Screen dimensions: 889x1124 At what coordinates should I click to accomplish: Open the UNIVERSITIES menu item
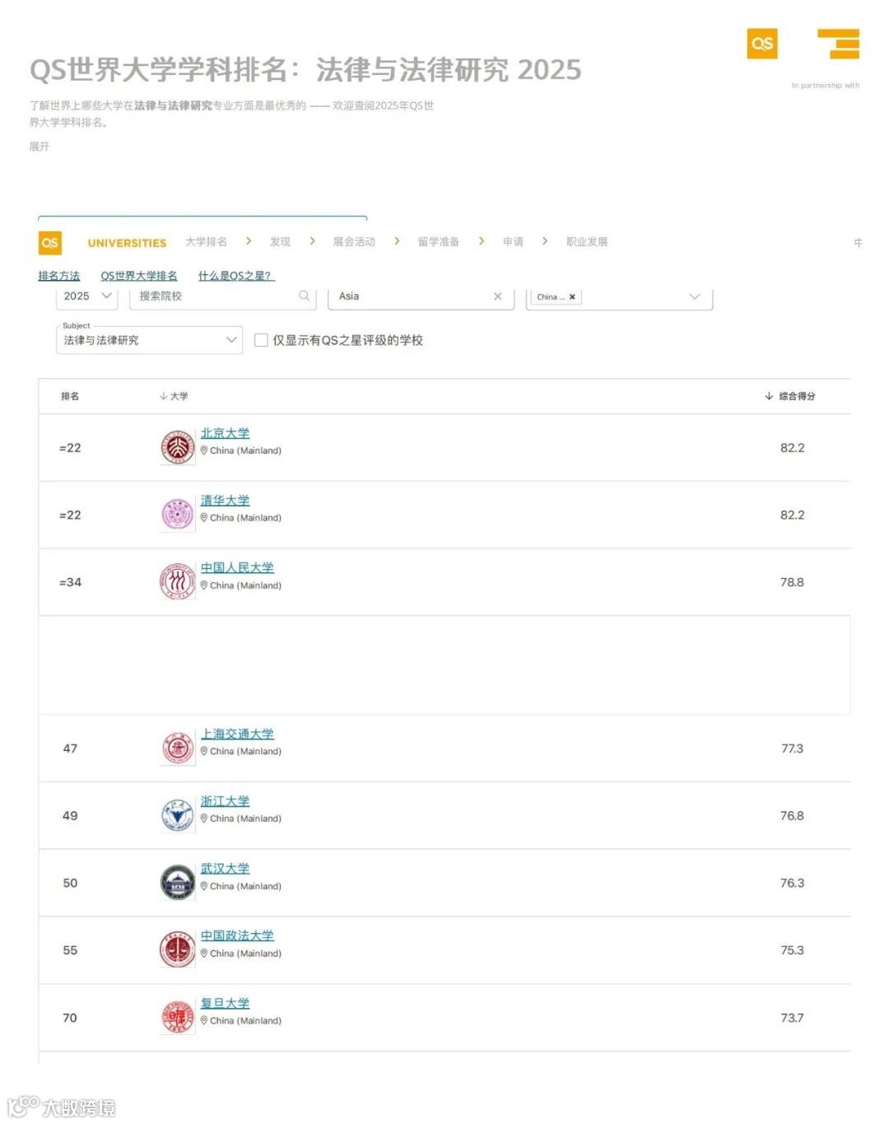click(x=127, y=243)
